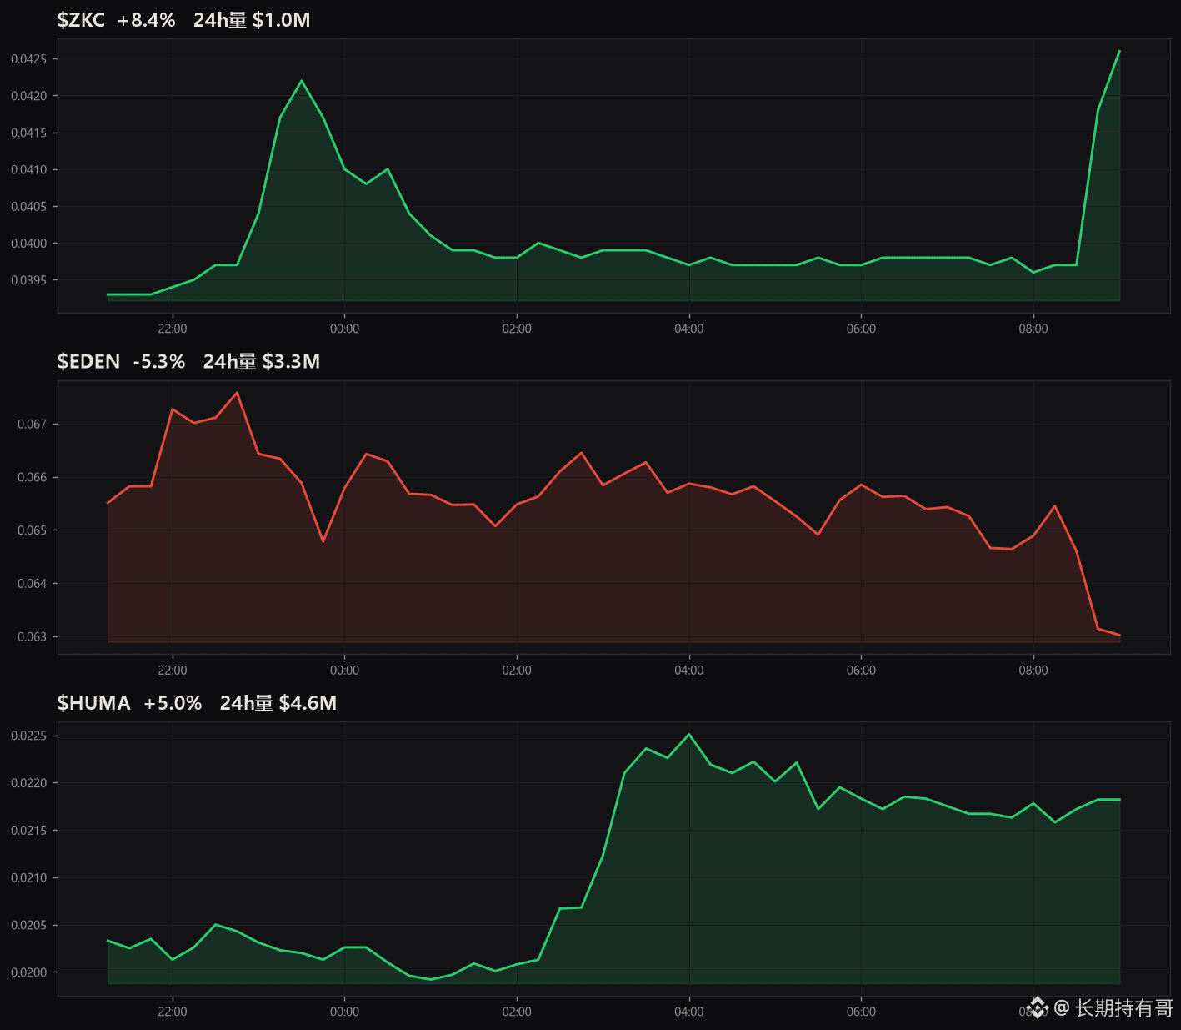Viewport: 1181px width, 1030px height.
Task: Click the $ZKC ticker title
Action: pyautogui.click(x=81, y=20)
